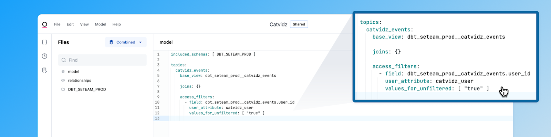Click the relationships link icon
551x137 pixels.
coord(63,81)
